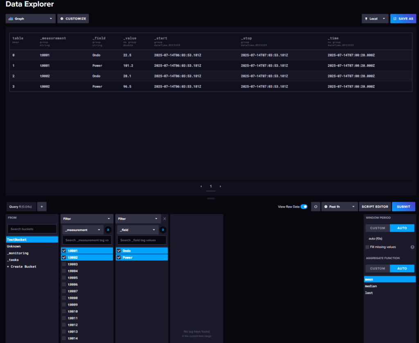Select the median aggregate function

point(390,286)
